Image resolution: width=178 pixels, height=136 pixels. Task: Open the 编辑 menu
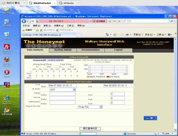(x=37, y=26)
